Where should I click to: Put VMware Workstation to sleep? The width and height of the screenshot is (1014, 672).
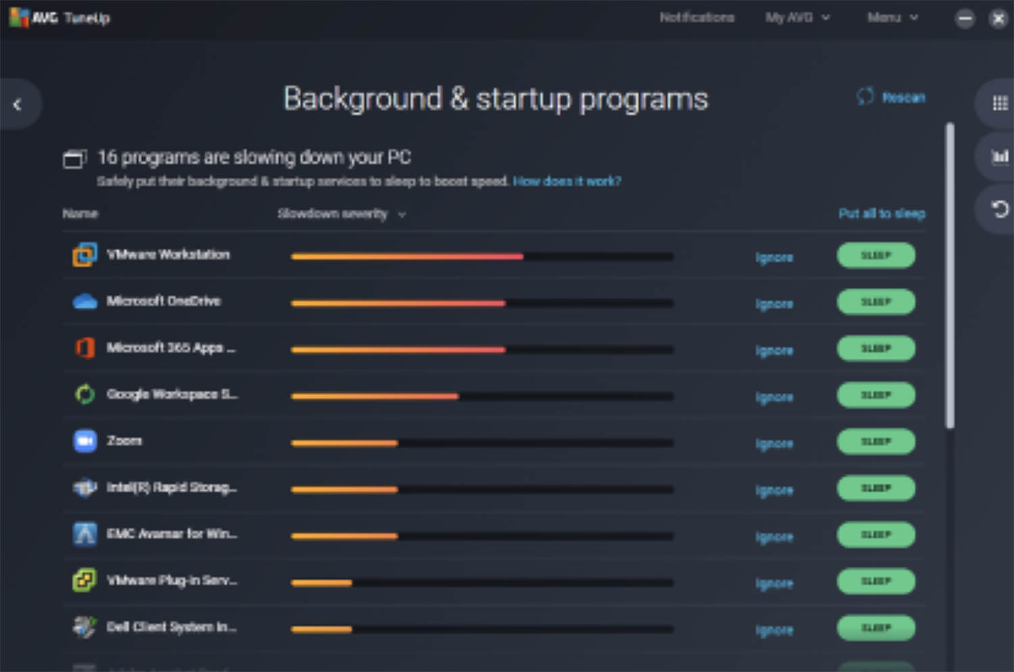coord(876,255)
